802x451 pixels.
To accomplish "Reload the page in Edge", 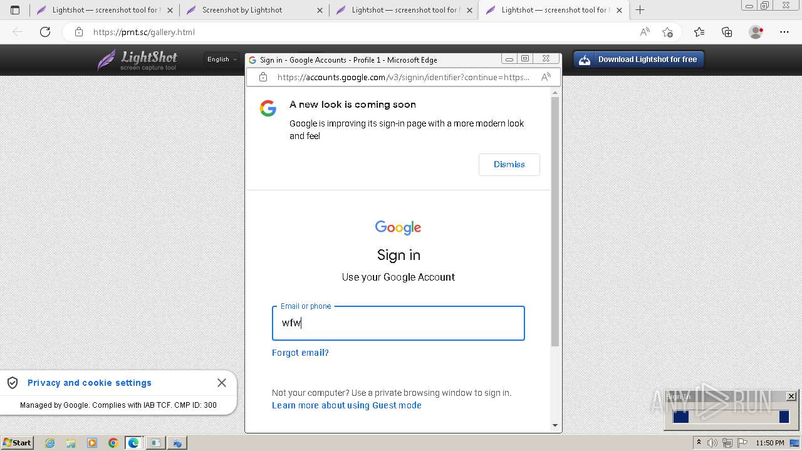I will point(45,32).
